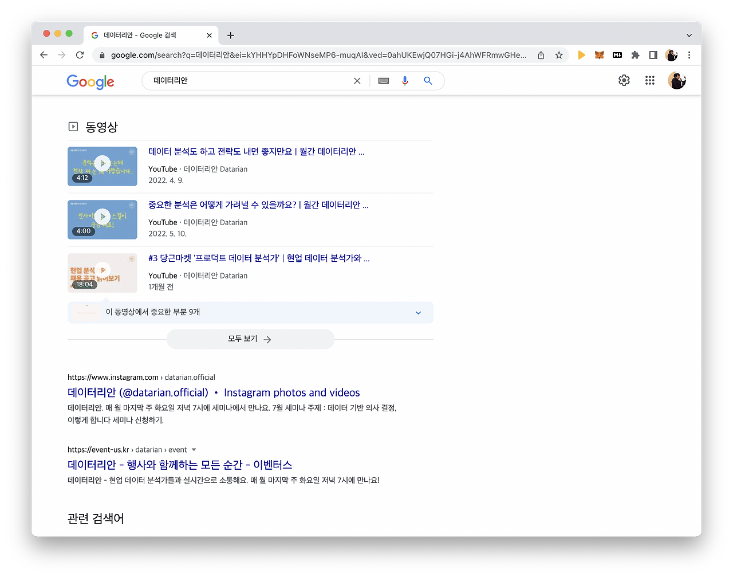Open a new browser tab

[231, 36]
